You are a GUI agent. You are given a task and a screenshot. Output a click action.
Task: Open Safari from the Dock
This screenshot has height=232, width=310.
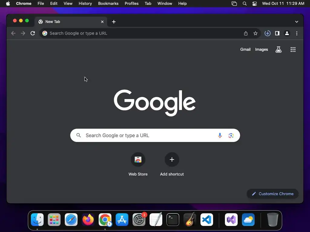pos(71,220)
